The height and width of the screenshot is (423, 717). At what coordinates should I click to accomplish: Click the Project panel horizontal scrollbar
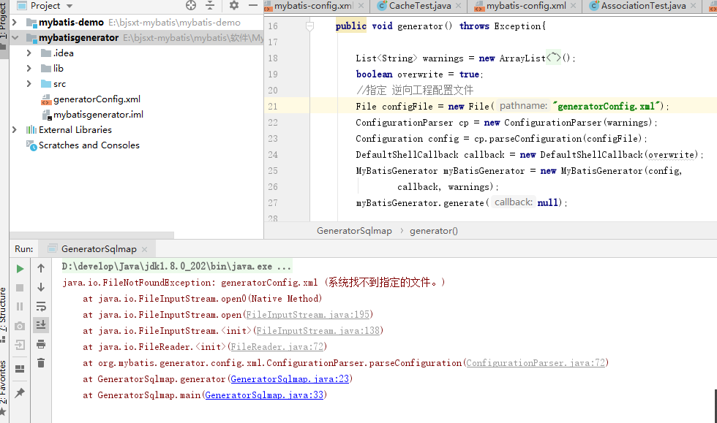tap(91, 235)
